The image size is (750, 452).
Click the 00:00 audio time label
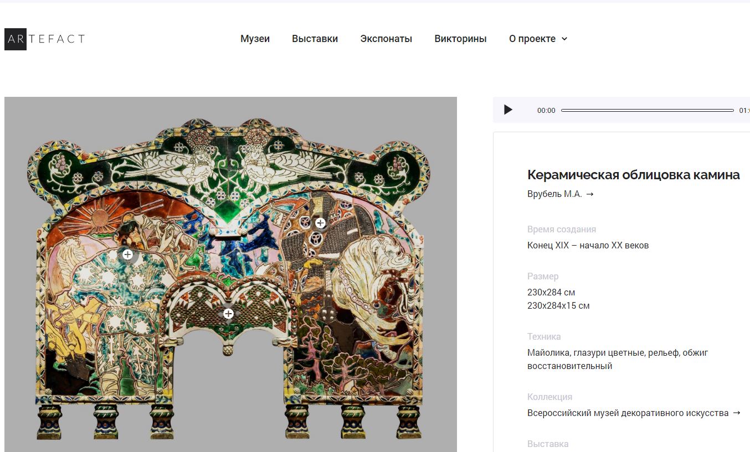(x=546, y=111)
